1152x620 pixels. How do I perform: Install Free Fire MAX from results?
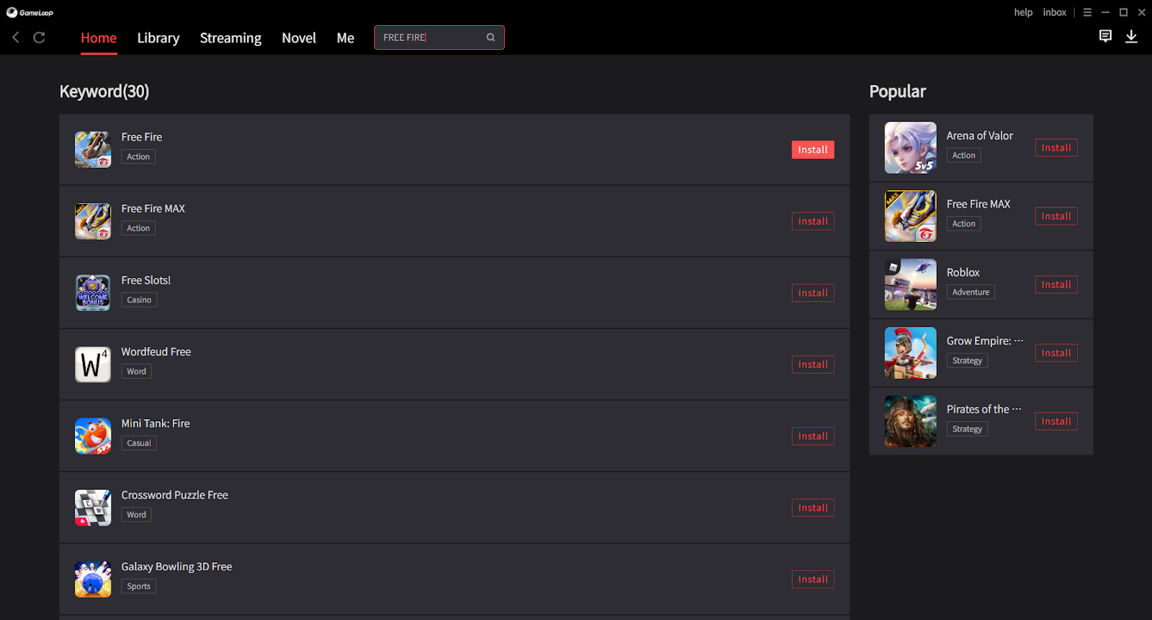click(x=813, y=221)
